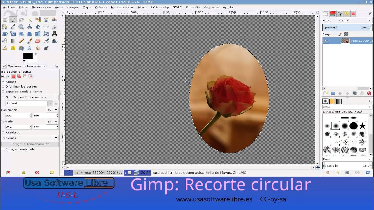The height and width of the screenshot is (210, 374).
Task: Select the Ellipse Select tool
Action: click(13, 20)
